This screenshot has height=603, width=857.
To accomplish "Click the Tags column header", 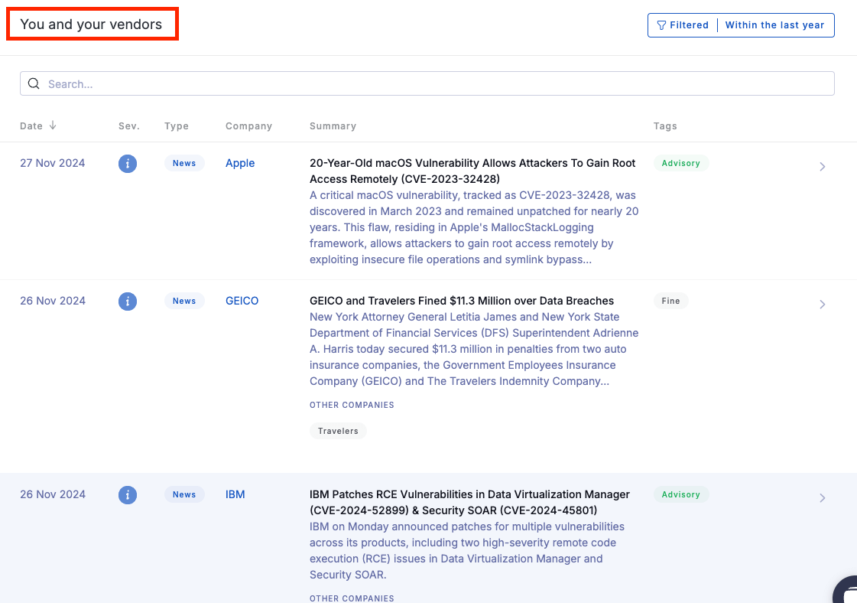I will pos(665,125).
